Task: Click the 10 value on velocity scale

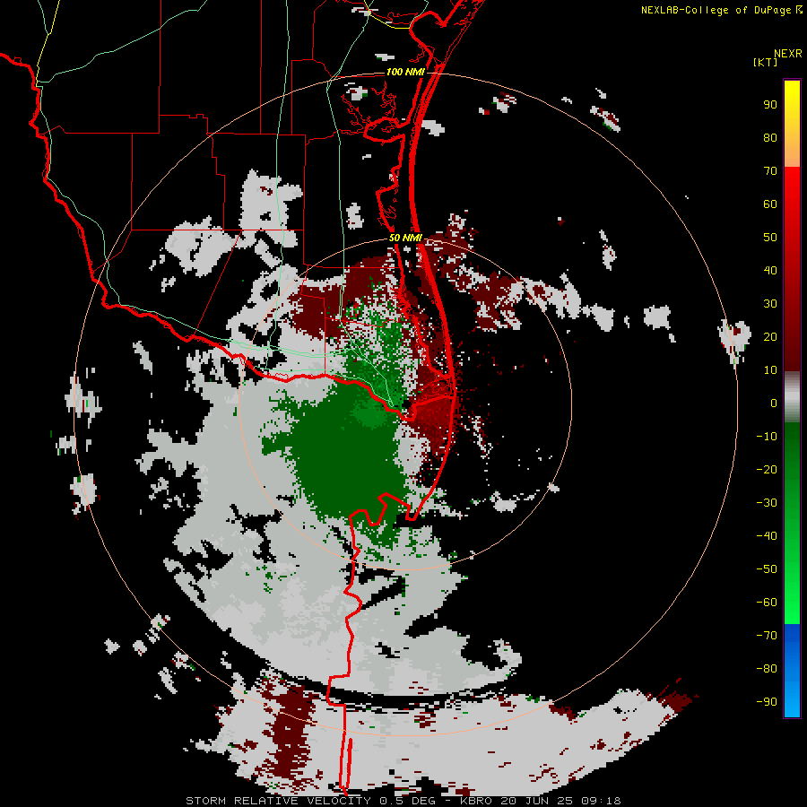Action: click(770, 370)
